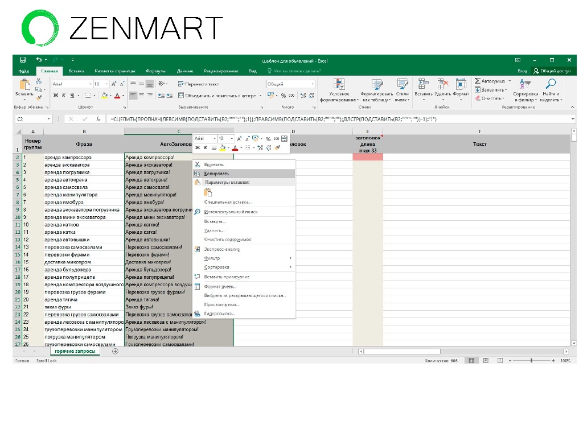This screenshot has width=583, height=437.
Task: Switch to Page Layout view icon
Action: 486,360
